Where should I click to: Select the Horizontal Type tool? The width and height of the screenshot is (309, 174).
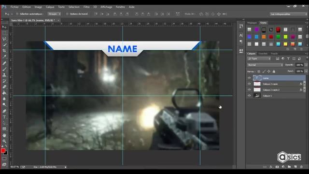4,117
